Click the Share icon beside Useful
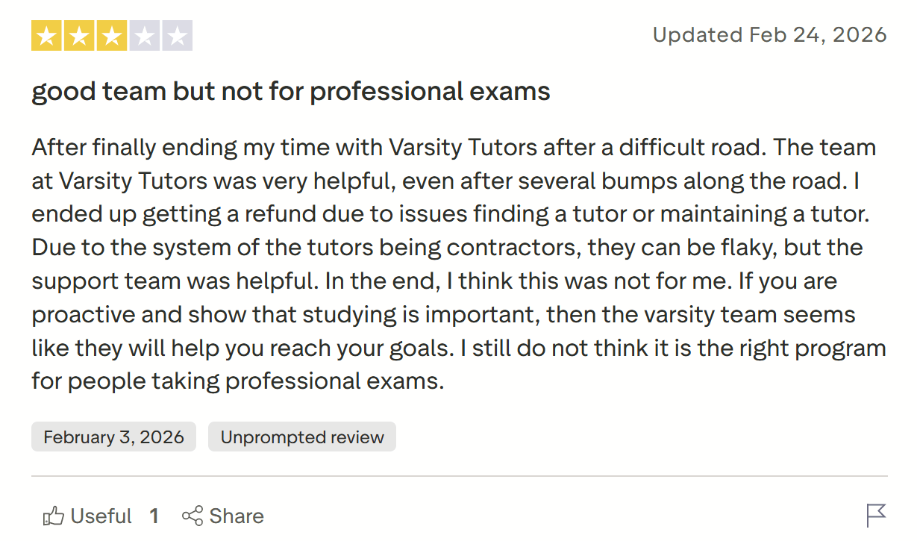Viewport: 917px width, 541px height. [x=193, y=516]
